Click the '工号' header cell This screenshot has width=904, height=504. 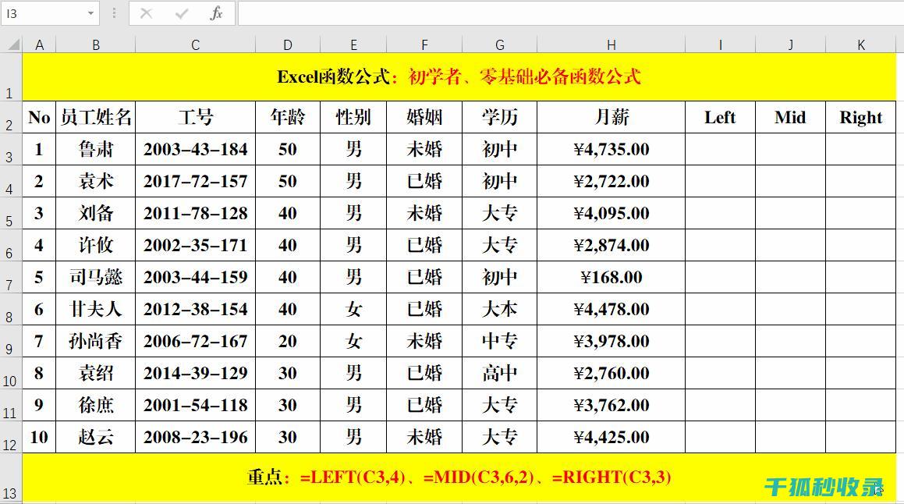[x=196, y=118]
